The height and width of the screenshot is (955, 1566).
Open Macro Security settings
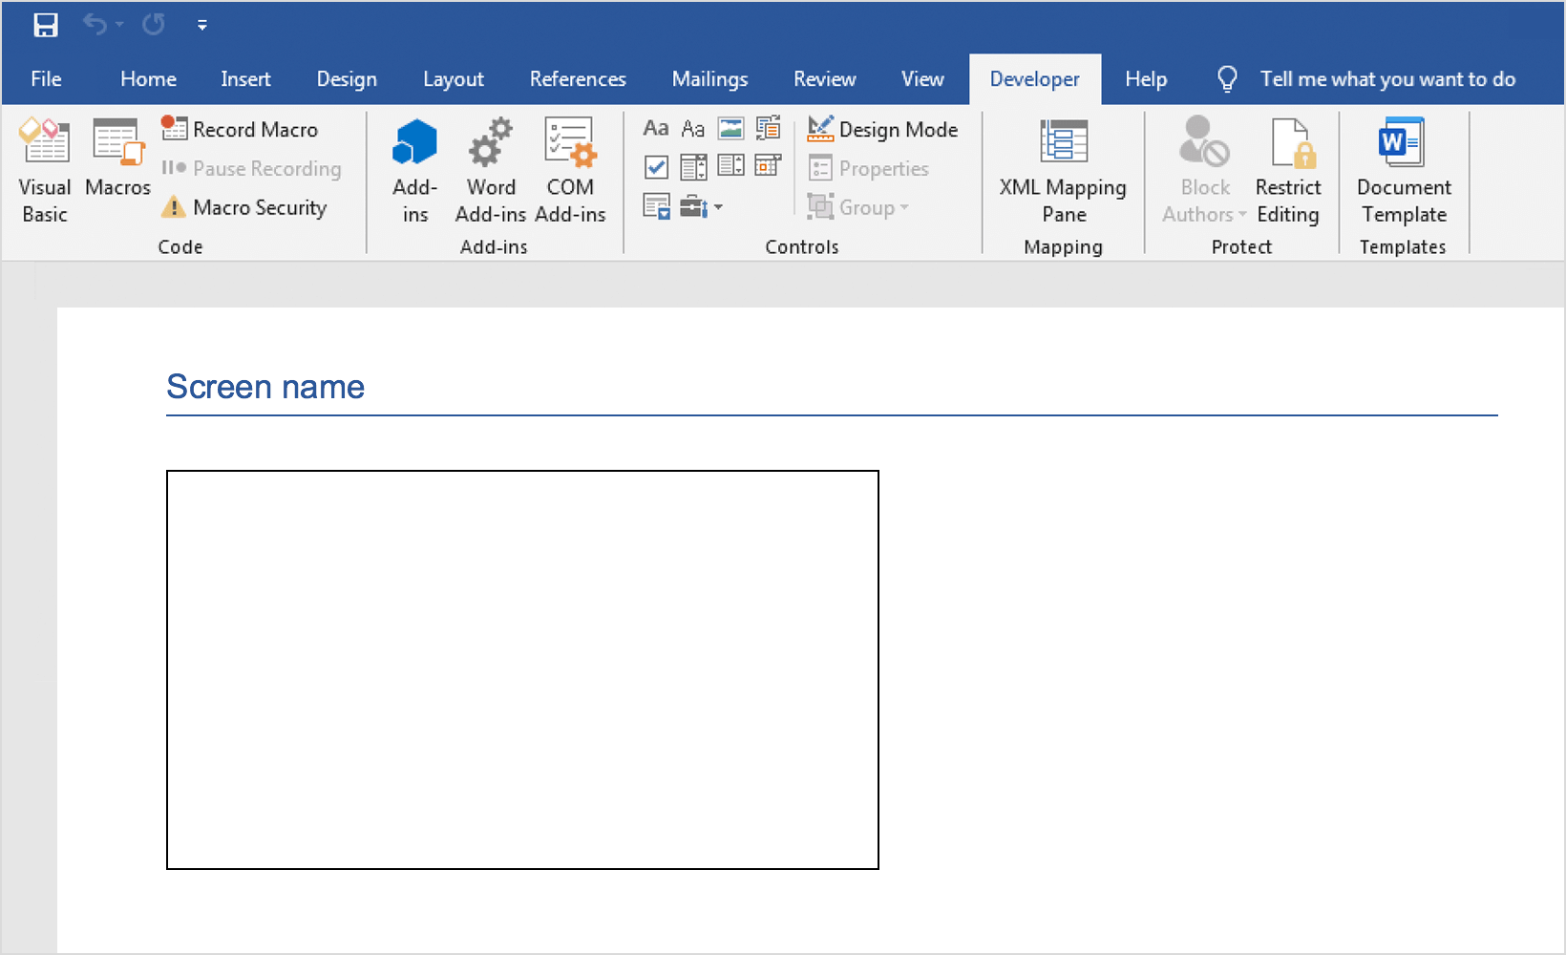pyautogui.click(x=245, y=207)
